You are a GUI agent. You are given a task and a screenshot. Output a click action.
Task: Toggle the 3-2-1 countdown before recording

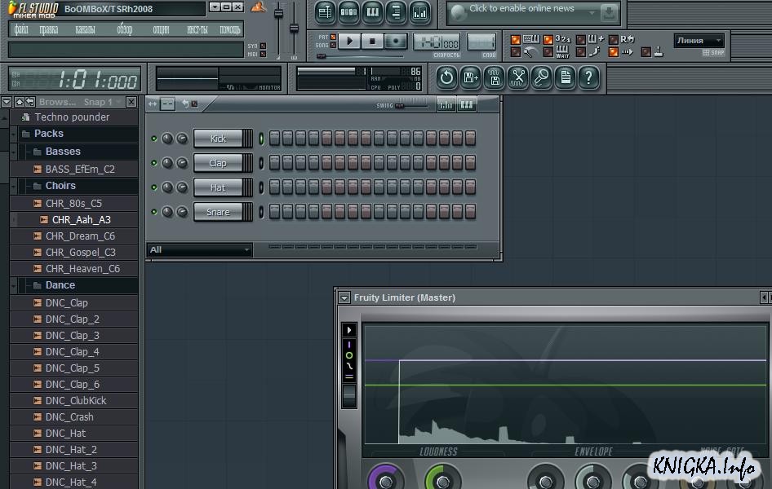point(548,40)
